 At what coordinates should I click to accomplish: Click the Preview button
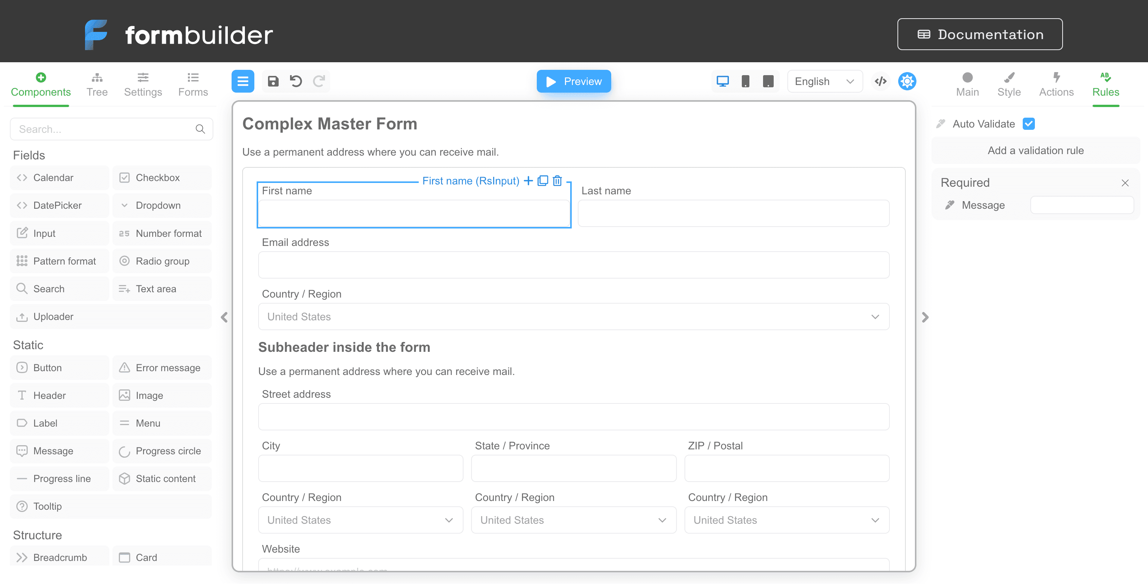coord(574,82)
